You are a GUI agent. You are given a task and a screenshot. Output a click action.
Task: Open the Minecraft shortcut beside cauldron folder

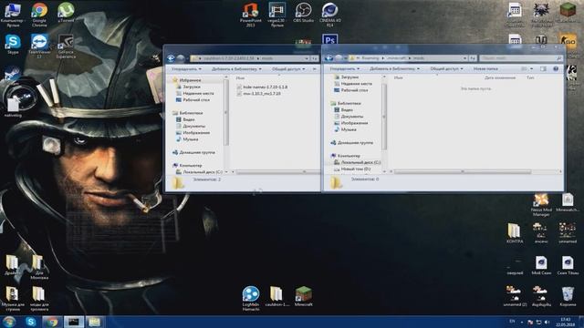(303, 296)
